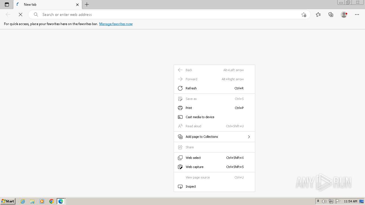Focus the Search or enter web address field

point(169,15)
